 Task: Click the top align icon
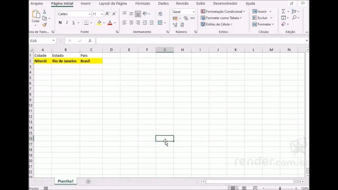[x=125, y=14]
